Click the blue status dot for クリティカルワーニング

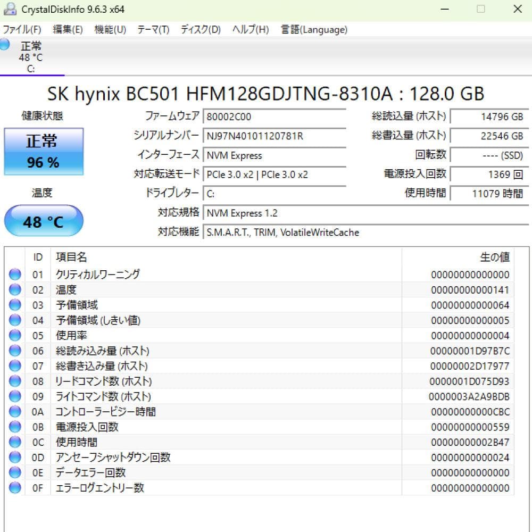(15, 275)
